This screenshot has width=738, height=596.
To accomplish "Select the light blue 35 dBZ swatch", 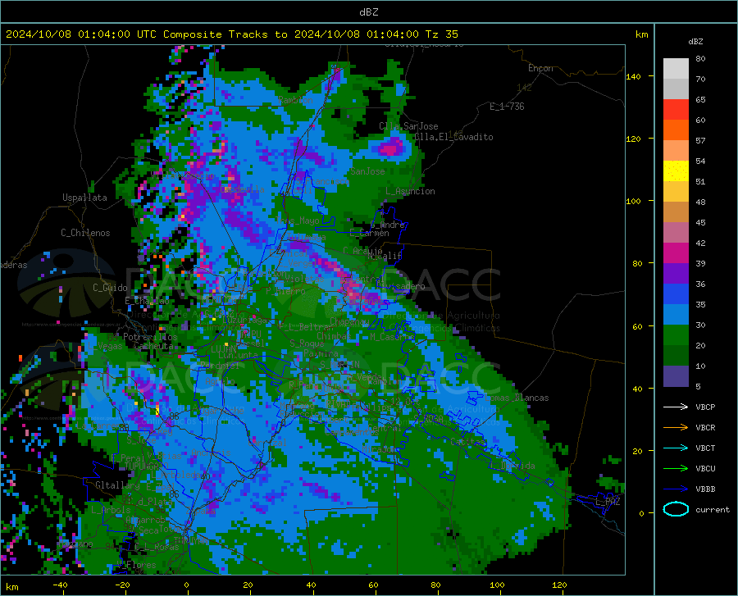I will (x=676, y=315).
